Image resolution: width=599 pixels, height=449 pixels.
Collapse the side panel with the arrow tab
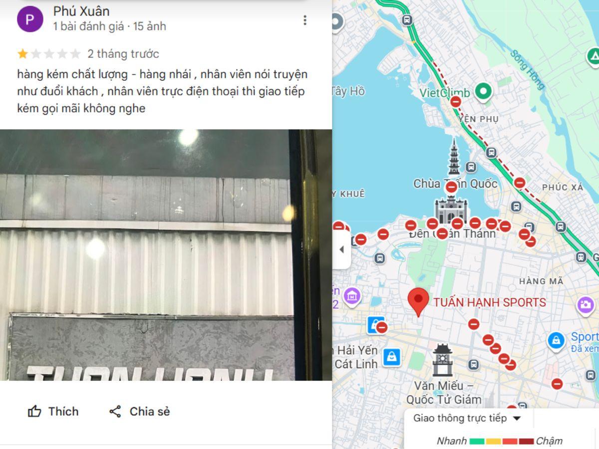342,249
